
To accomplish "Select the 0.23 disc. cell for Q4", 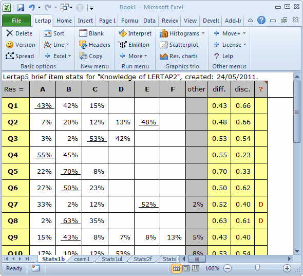I will (x=243, y=155).
